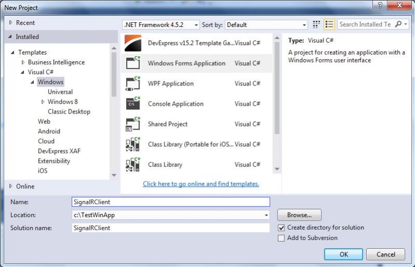Screen dimensions: 415x267
Task: Open the Location path dropdown
Action: (x=266, y=215)
